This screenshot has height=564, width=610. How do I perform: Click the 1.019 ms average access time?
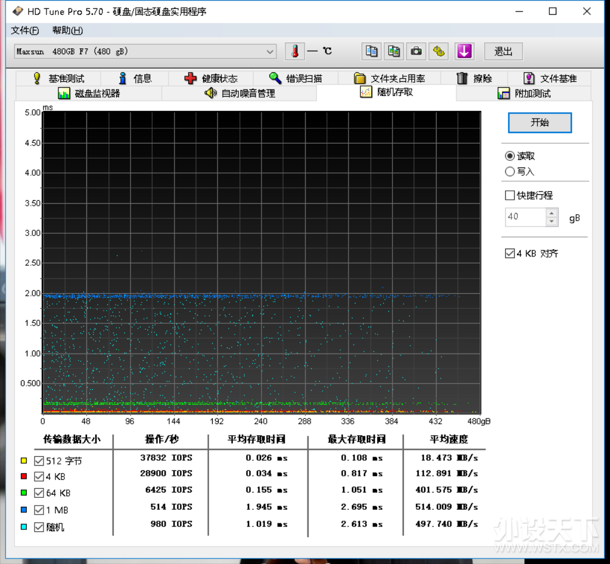coord(266,524)
